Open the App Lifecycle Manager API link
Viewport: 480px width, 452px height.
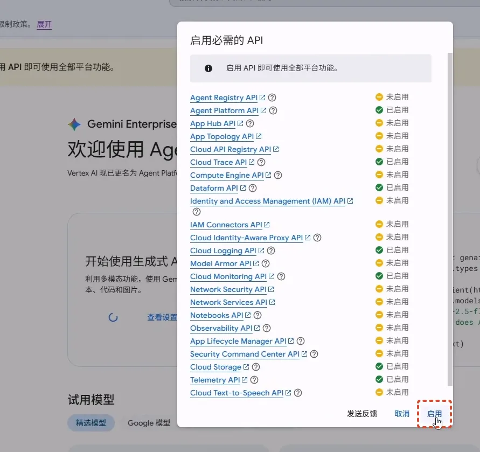click(238, 341)
